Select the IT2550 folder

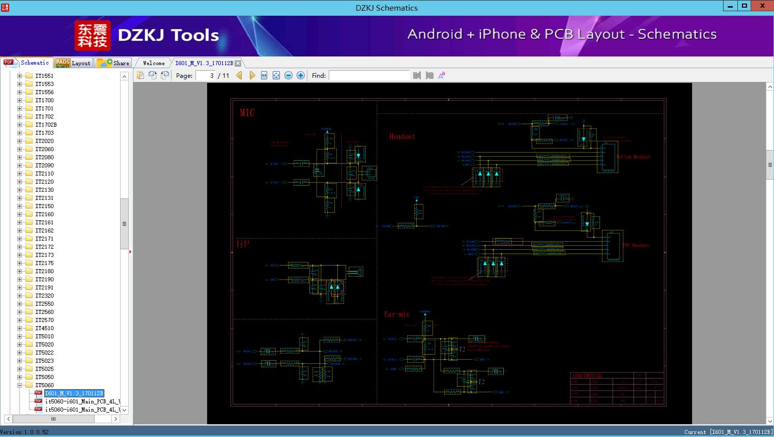[x=44, y=304]
